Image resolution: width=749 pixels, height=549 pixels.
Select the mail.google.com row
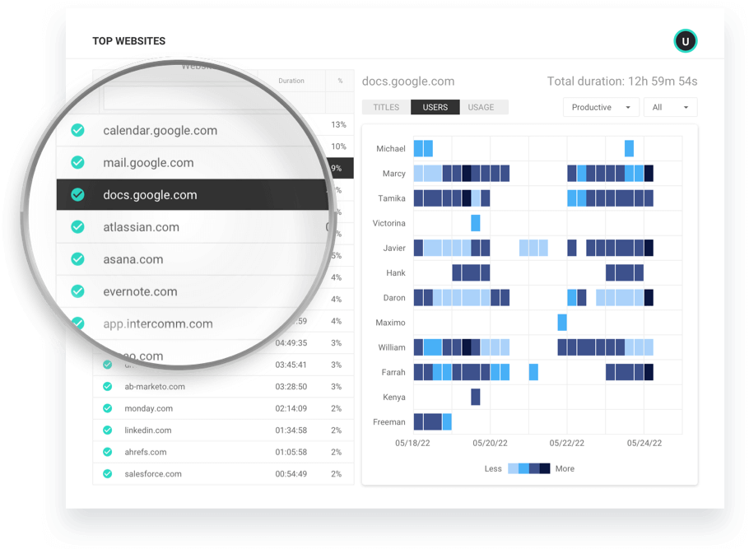click(191, 162)
